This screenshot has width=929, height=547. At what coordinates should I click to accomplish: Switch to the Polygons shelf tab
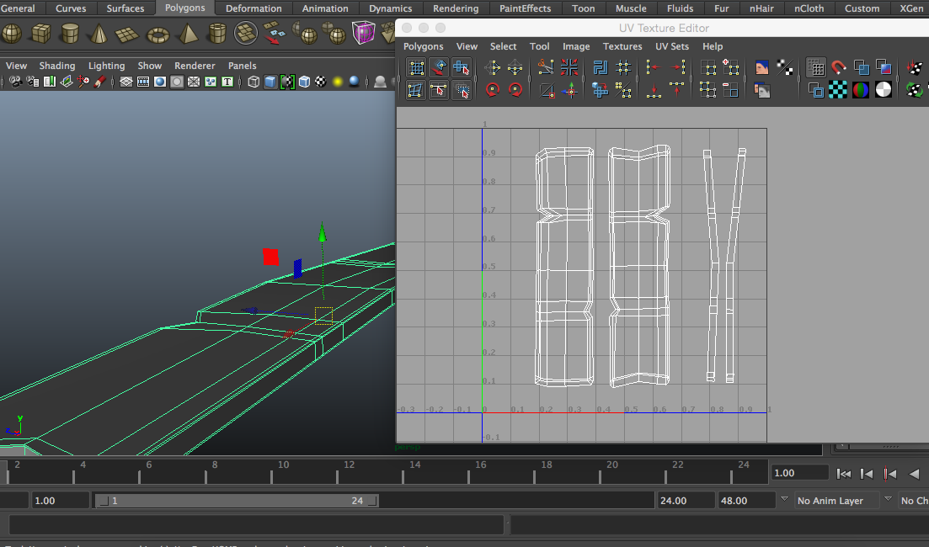[x=185, y=8]
